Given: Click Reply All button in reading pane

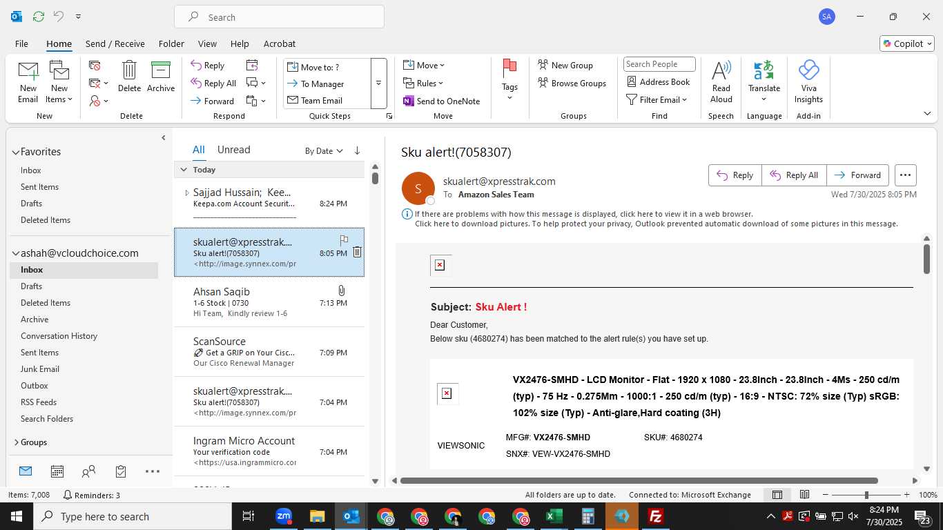Looking at the screenshot, I should coord(794,175).
